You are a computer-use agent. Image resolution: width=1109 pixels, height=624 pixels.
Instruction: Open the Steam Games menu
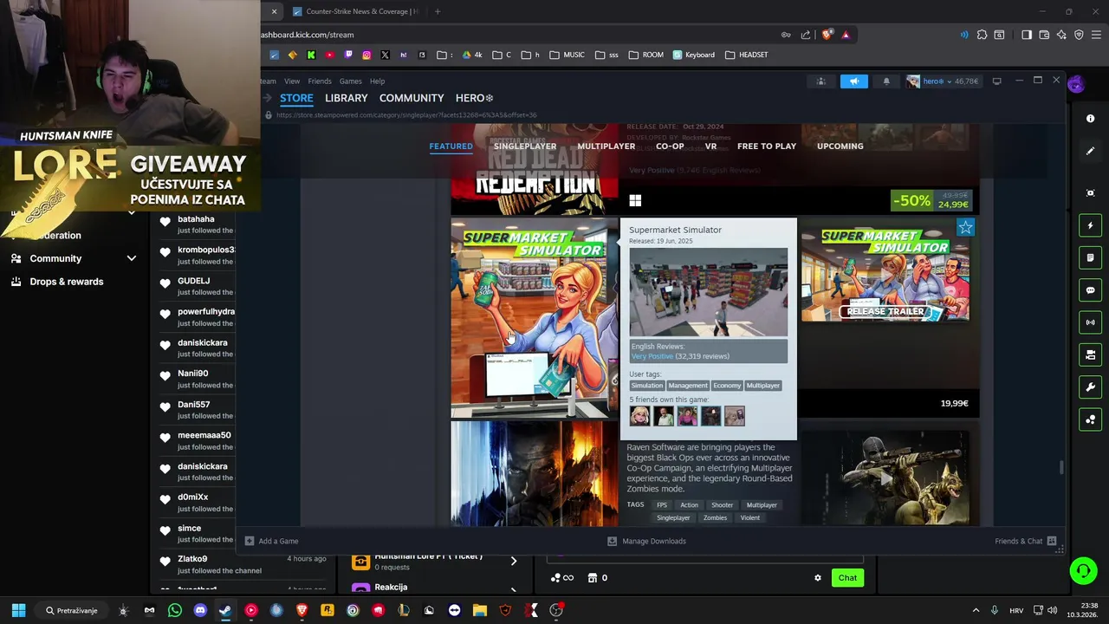coord(351,81)
